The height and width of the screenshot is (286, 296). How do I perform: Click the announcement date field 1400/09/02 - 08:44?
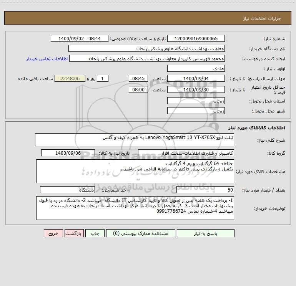tap(80, 39)
